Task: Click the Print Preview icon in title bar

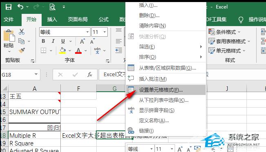Action: [52, 7]
